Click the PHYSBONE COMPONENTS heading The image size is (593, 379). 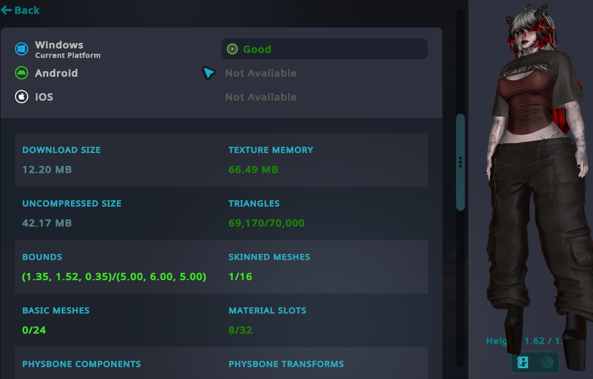coord(82,365)
